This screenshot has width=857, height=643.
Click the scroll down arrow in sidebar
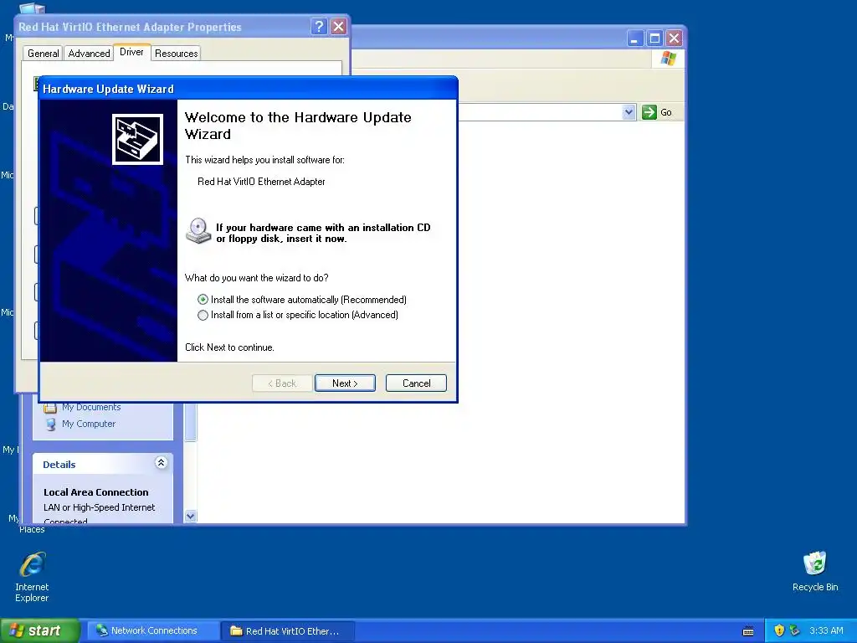click(x=190, y=516)
